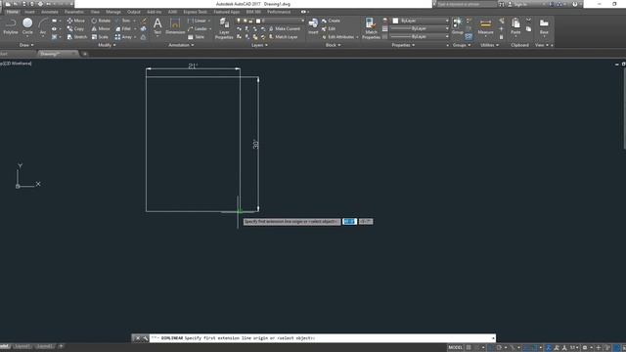Open the object color ByLayer dropdown
The height and width of the screenshot is (352, 626).
[421, 21]
